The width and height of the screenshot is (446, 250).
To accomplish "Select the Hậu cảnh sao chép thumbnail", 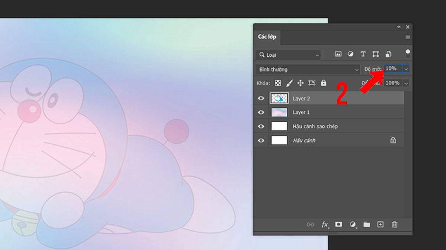I will (279, 126).
